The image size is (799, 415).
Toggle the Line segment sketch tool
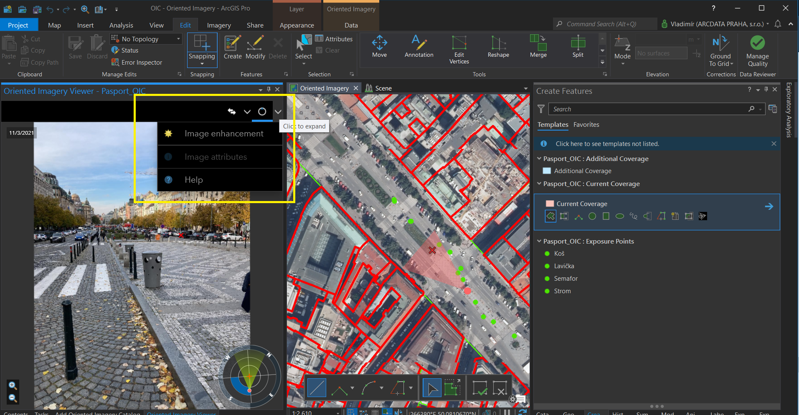click(317, 388)
